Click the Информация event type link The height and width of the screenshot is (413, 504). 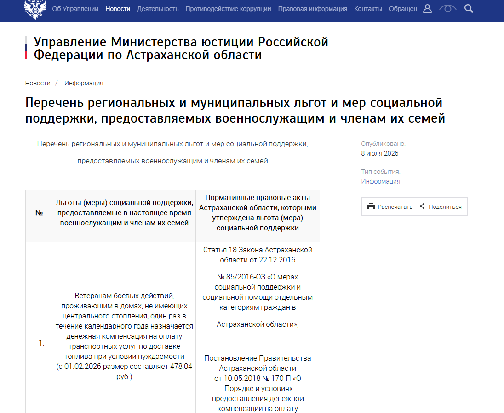[x=381, y=181]
